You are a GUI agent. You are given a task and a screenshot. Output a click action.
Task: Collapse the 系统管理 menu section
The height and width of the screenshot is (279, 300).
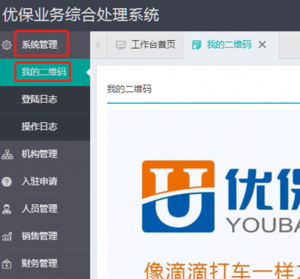40,45
